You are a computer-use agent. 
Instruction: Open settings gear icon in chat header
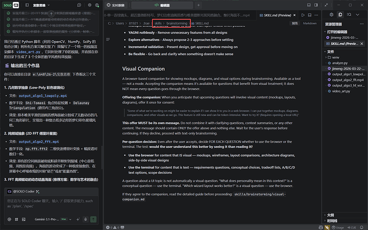90,5
